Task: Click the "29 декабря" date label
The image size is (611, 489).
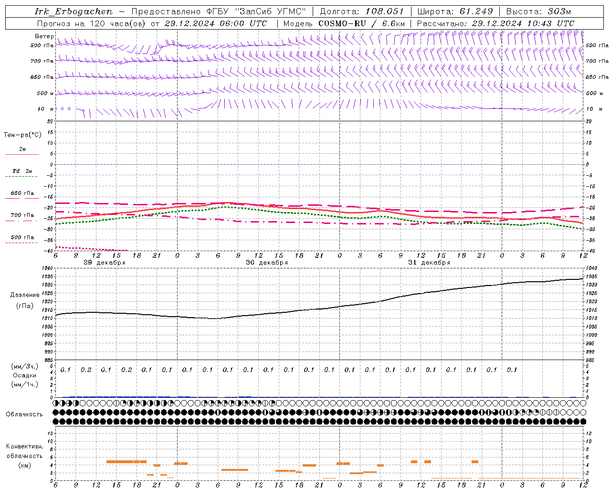Action: (105, 263)
